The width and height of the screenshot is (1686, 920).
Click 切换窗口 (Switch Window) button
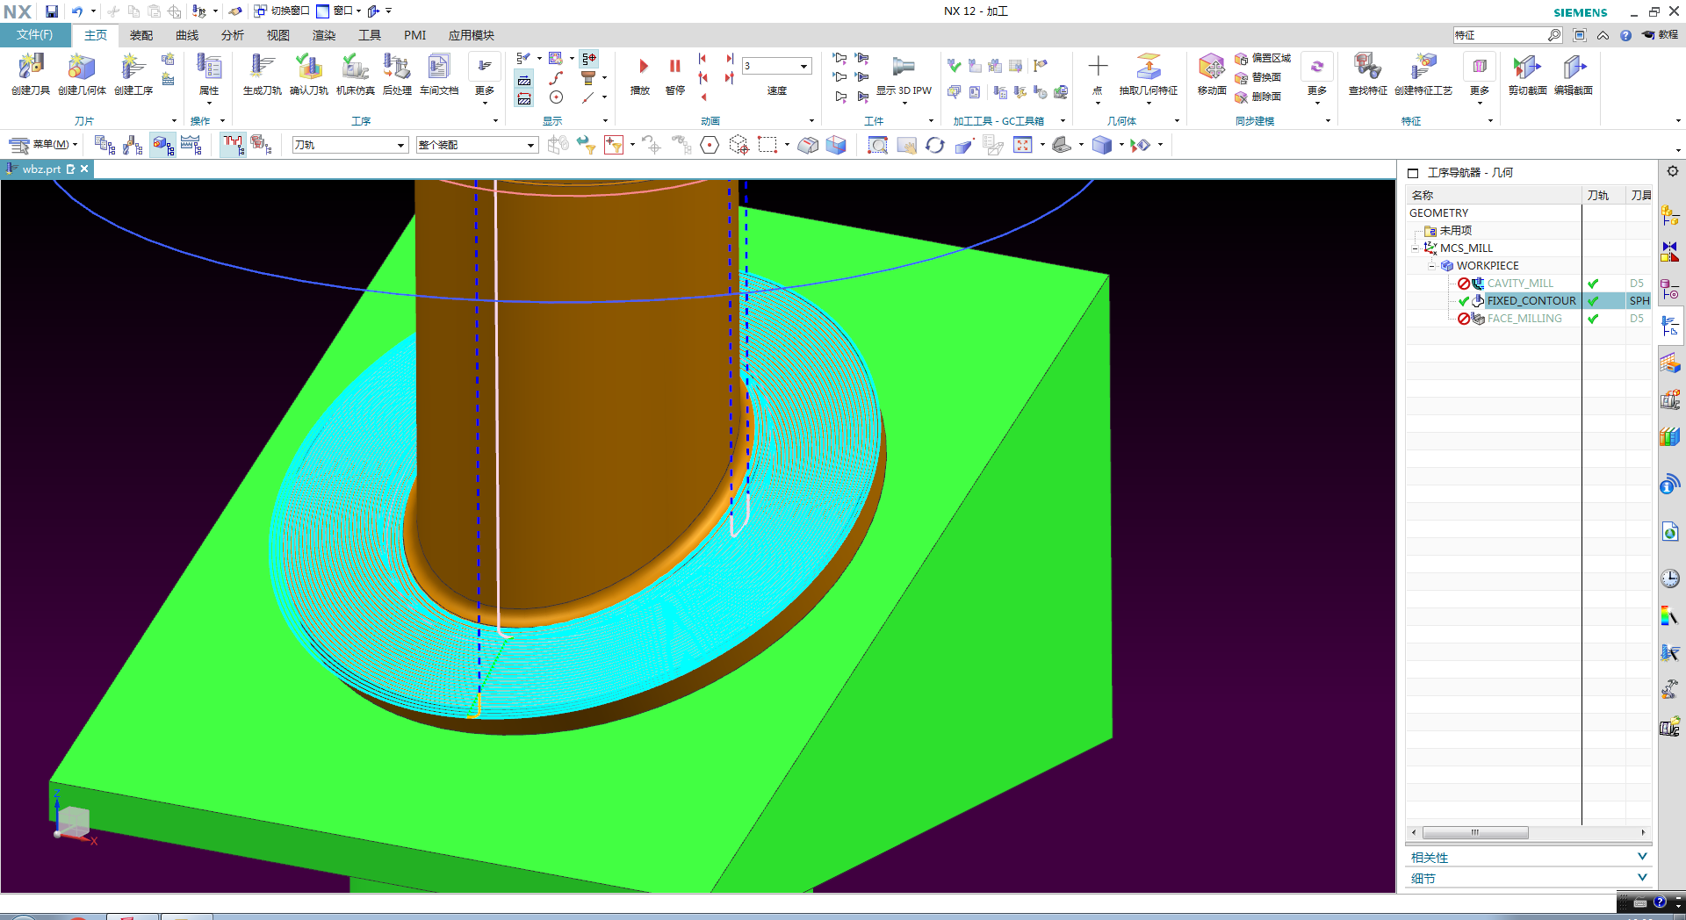(282, 11)
